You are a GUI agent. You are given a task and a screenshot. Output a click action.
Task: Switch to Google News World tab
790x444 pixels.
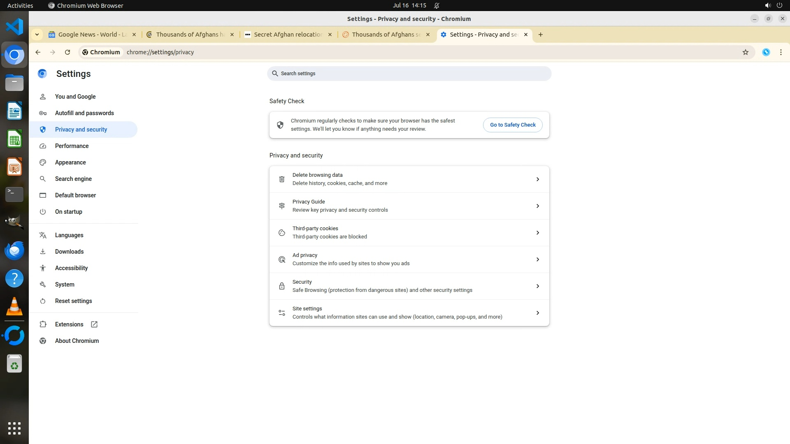(x=92, y=35)
